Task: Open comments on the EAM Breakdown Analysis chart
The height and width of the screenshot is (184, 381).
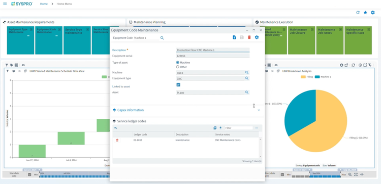Action: 267,71
